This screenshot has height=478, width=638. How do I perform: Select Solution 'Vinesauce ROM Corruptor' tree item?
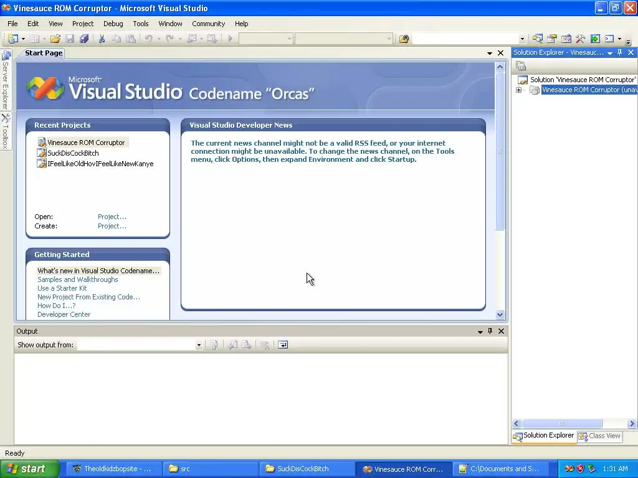583,80
